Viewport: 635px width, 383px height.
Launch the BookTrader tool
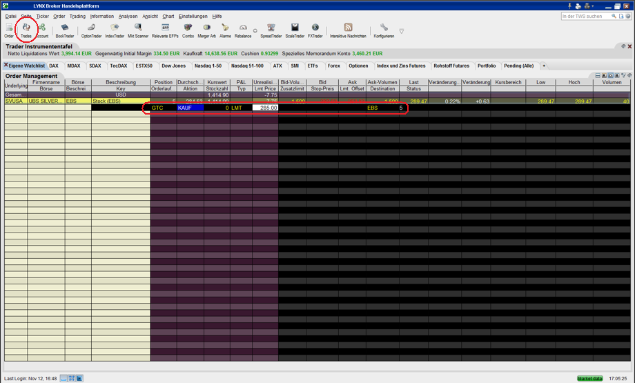[64, 30]
